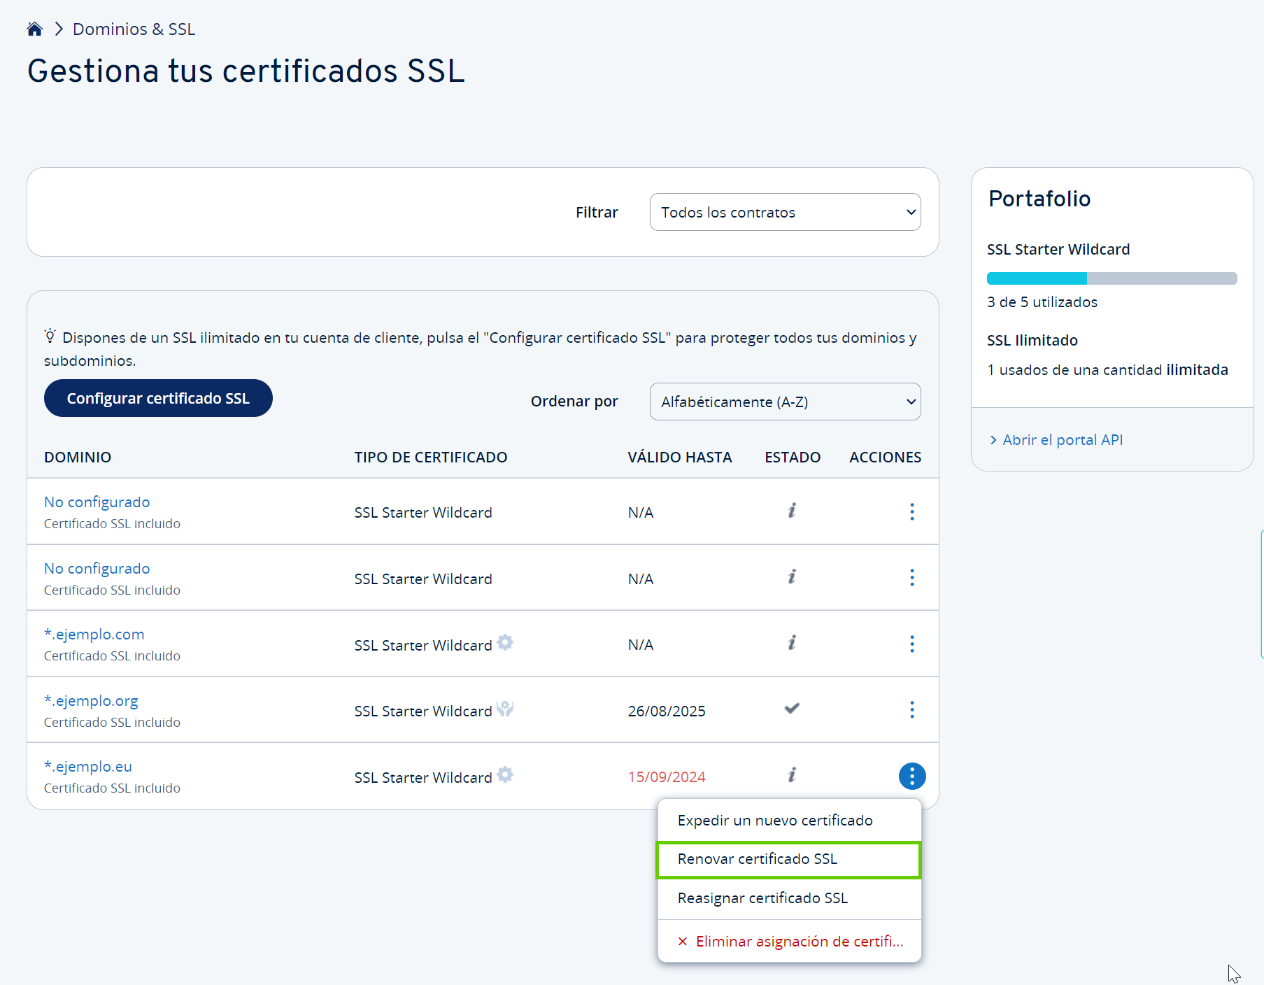Click the Configurar certificado SSL button
Viewport: 1264px width, 985px height.
pyautogui.click(x=158, y=398)
